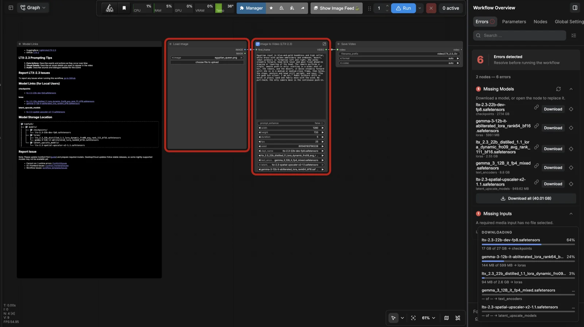Collapse the Missing Models section
Image resolution: width=584 pixels, height=327 pixels.
point(571,89)
